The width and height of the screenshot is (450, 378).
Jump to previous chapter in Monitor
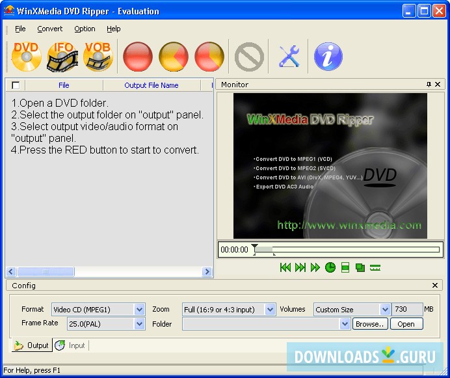tap(285, 267)
